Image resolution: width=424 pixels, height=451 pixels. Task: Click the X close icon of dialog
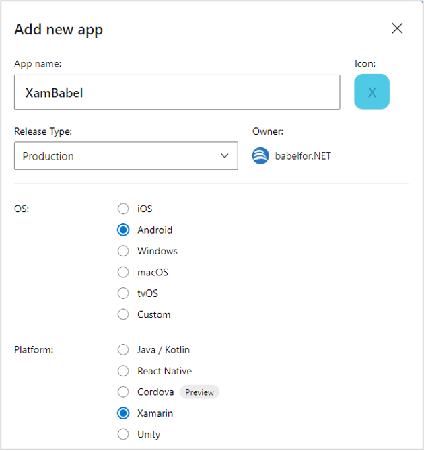tap(397, 28)
